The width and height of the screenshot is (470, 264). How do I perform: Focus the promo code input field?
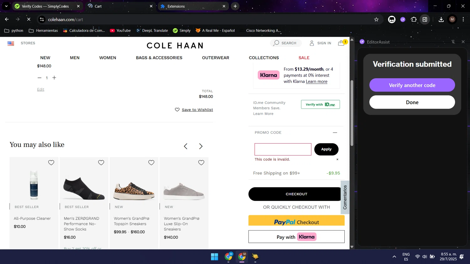point(283,149)
